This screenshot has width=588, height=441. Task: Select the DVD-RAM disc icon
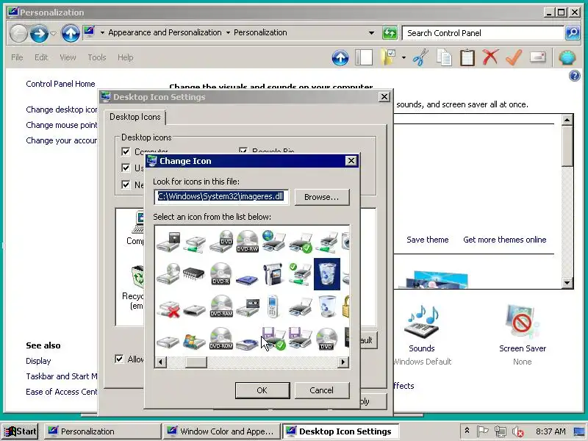pos(221,306)
